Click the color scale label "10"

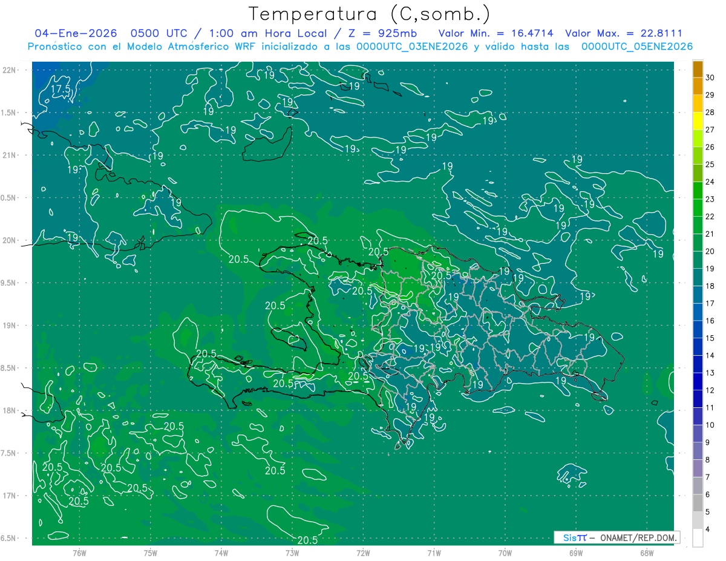(x=711, y=425)
